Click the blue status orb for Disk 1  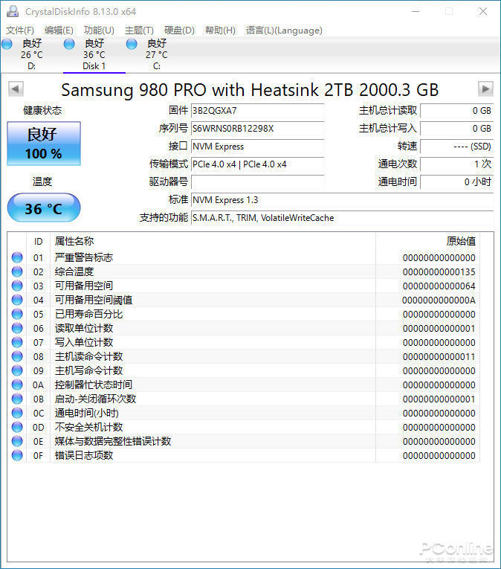69,45
